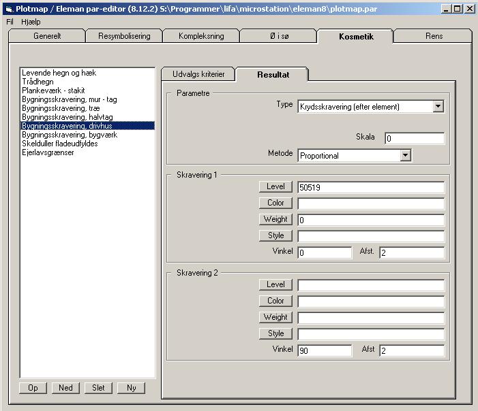Image resolution: width=478 pixels, height=411 pixels.
Task: Select the Resultat sub-tab
Action: click(273, 75)
